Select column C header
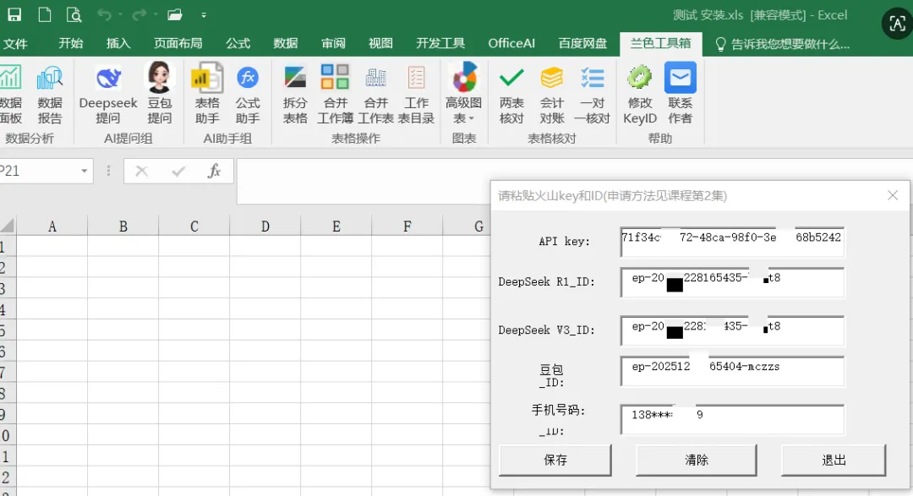 coord(194,226)
